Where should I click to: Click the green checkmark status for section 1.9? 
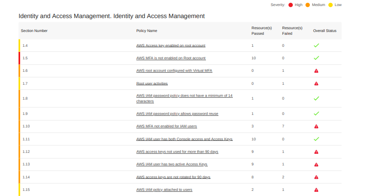click(316, 114)
